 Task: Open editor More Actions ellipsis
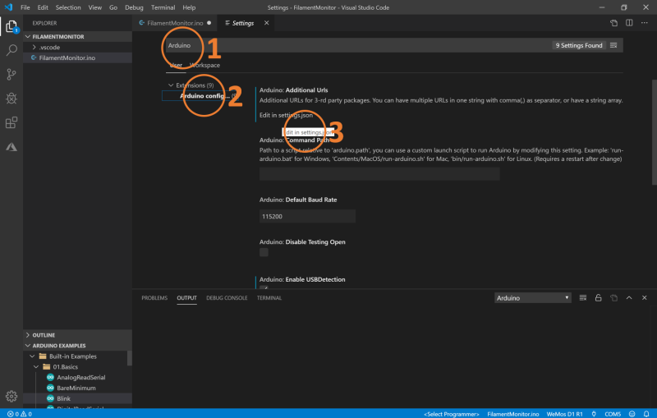click(x=645, y=23)
